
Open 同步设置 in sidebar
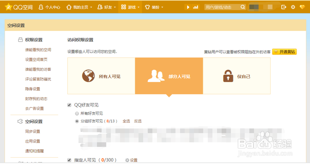tap(33, 131)
